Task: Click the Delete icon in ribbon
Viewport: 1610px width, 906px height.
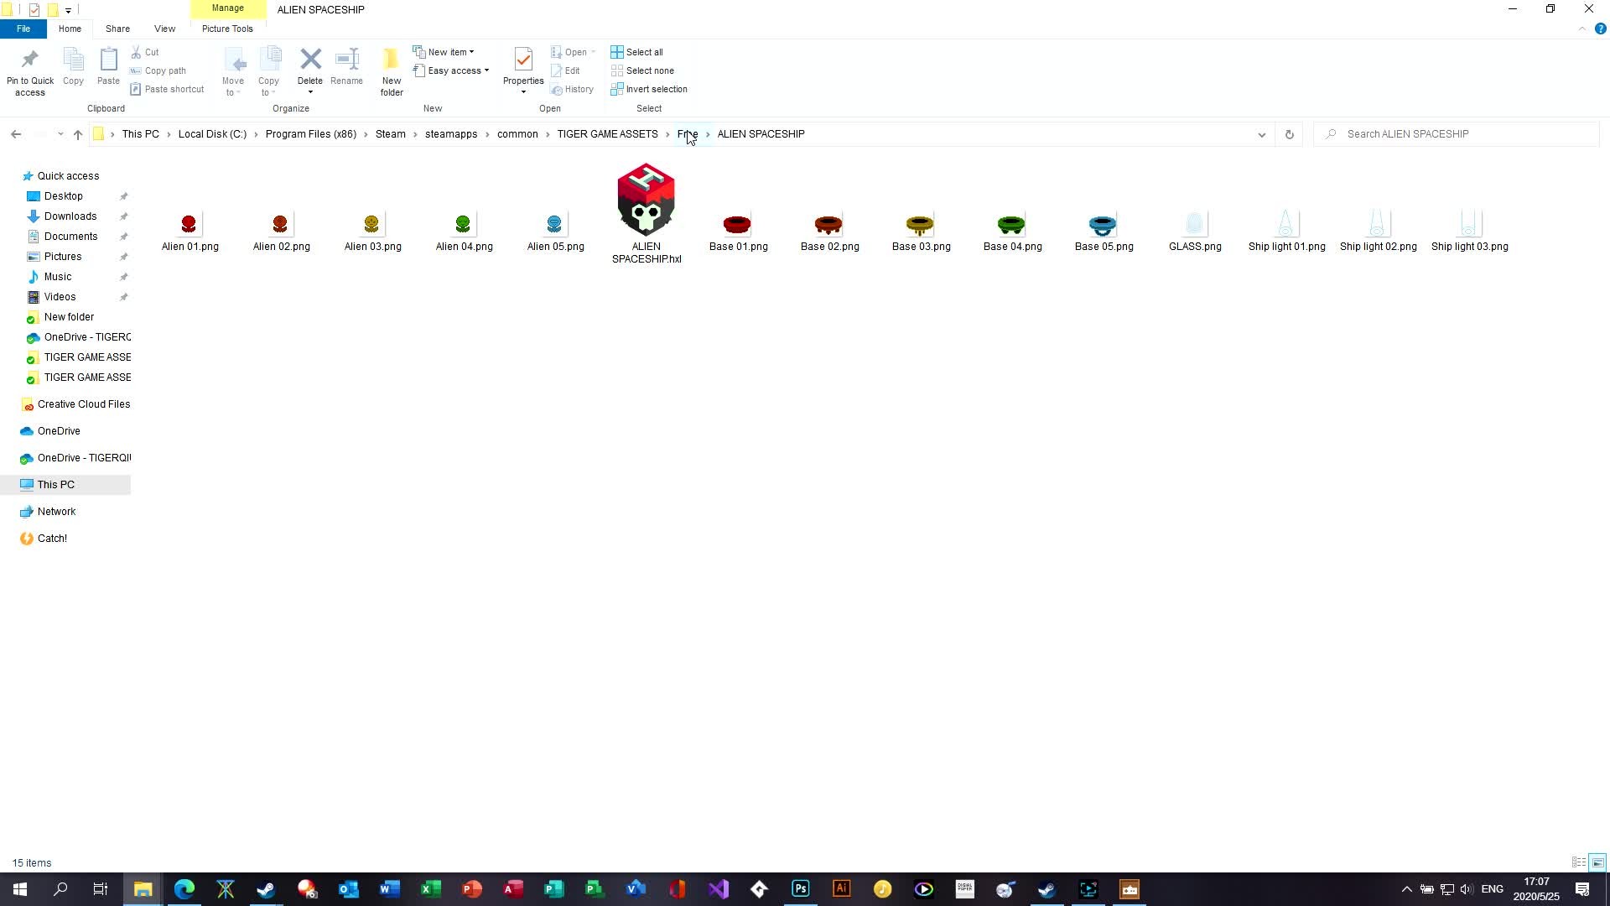Action: [310, 60]
